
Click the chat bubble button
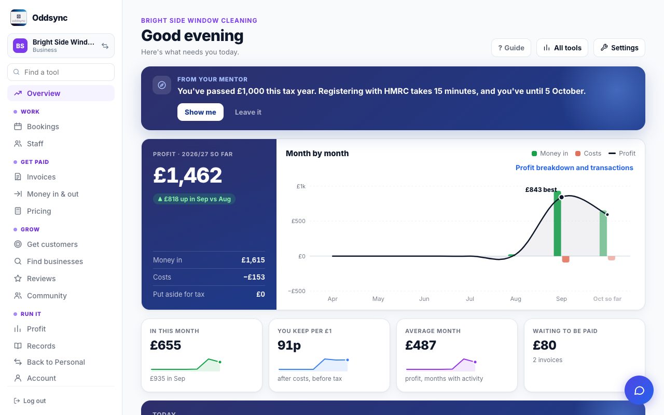tap(639, 390)
